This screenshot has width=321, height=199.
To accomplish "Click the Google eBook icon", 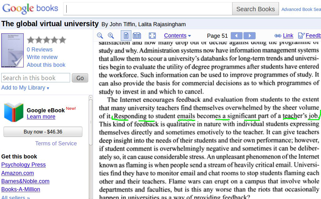I will [x=14, y=112].
